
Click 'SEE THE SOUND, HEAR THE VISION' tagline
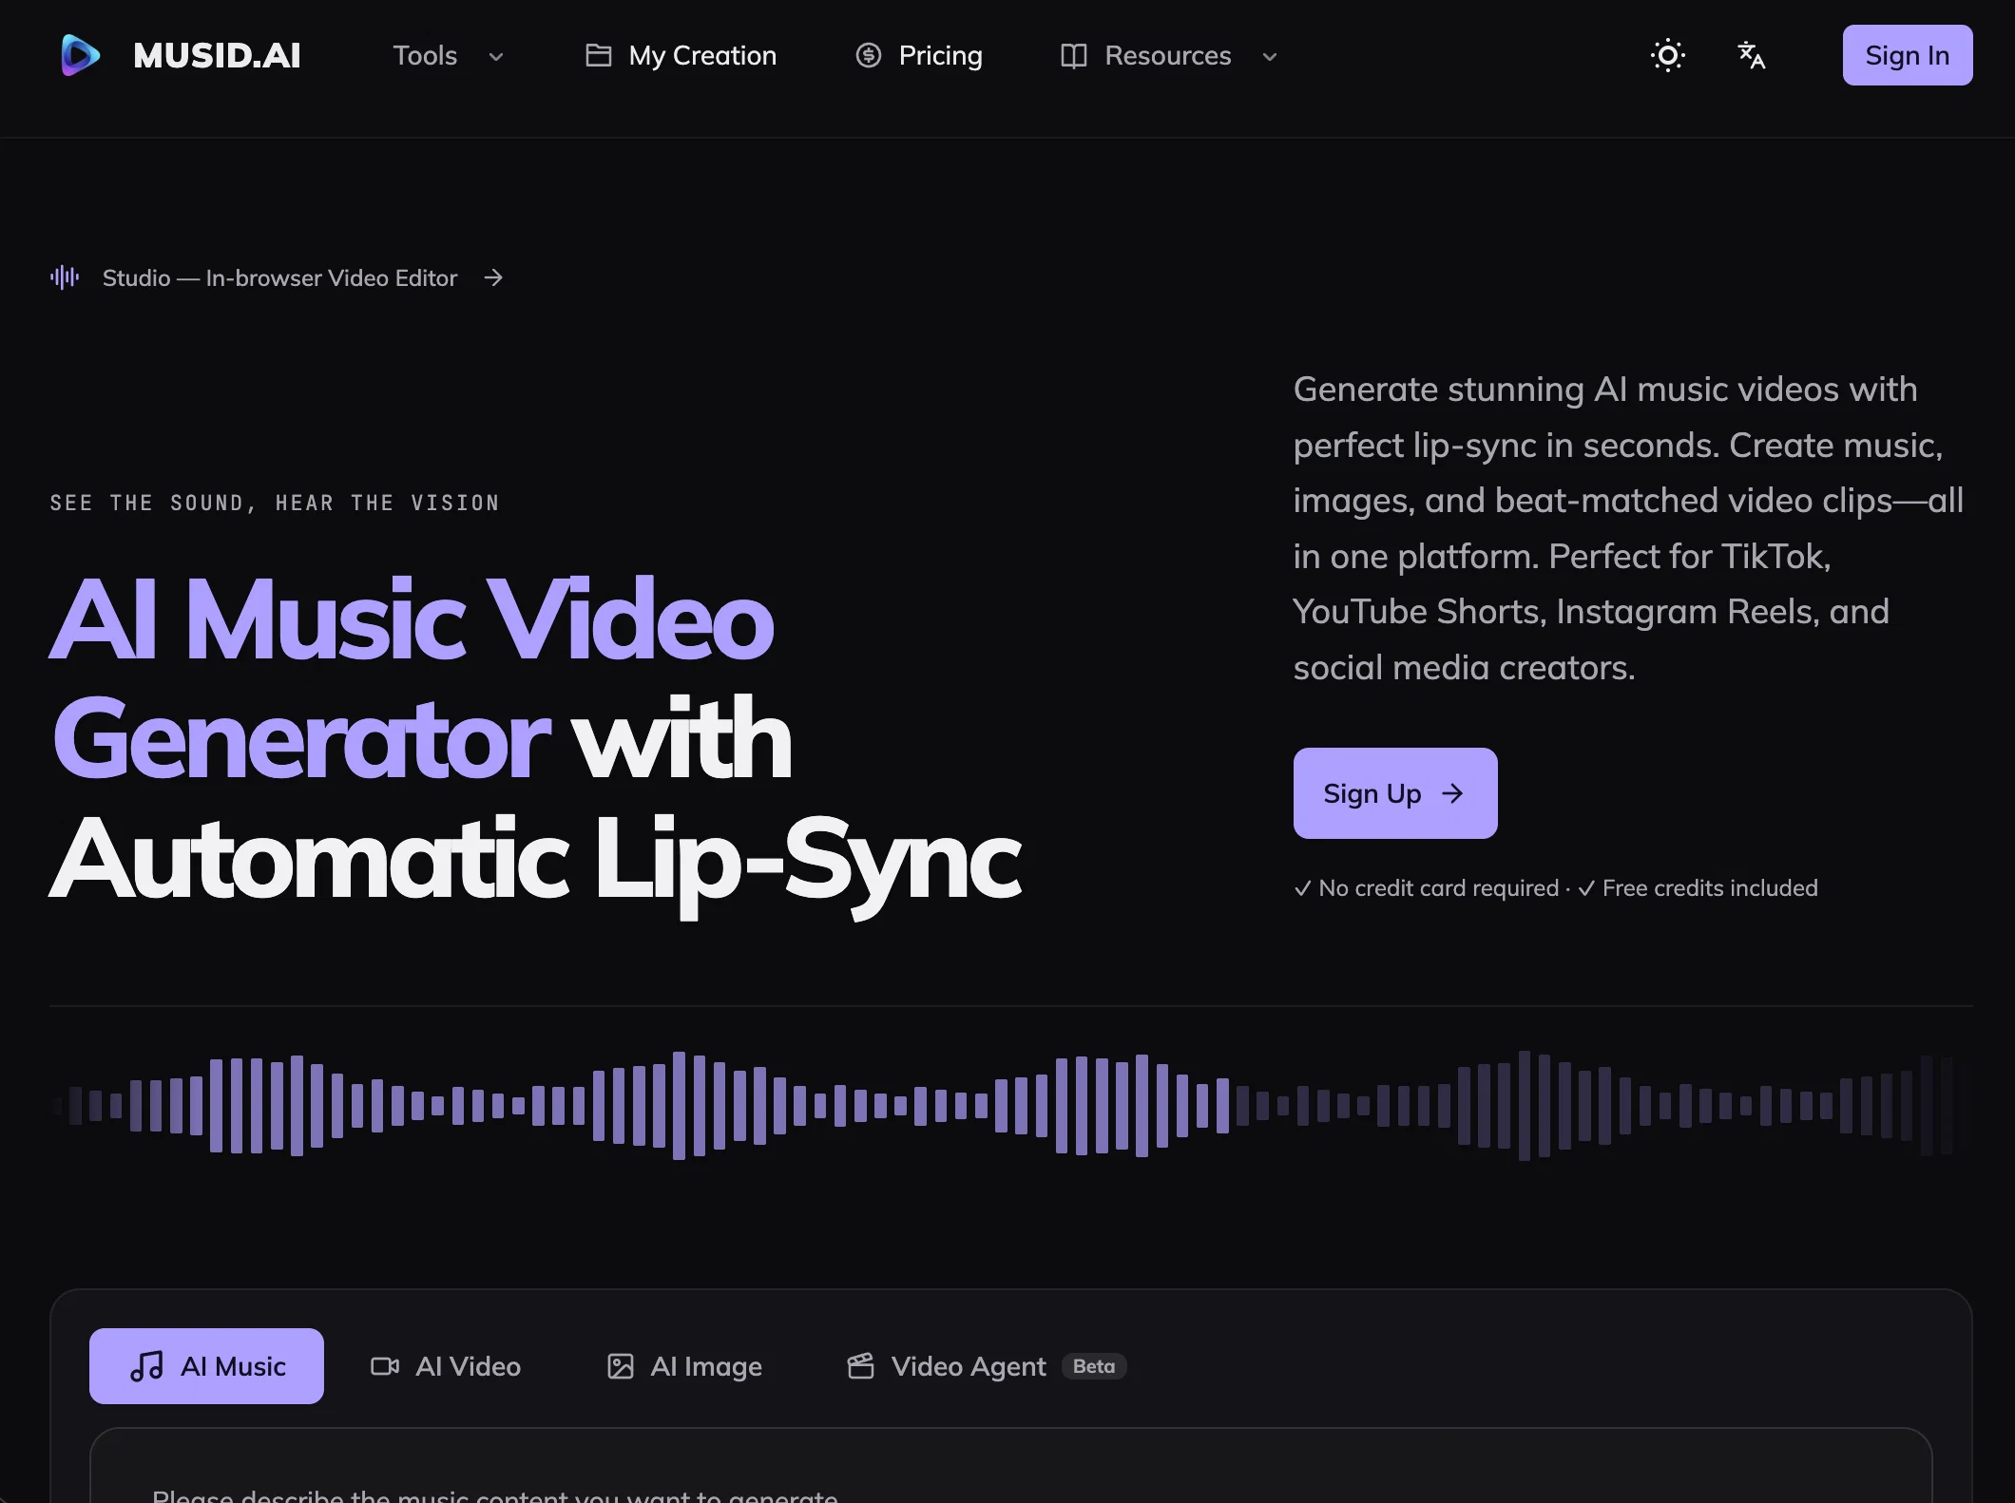click(275, 503)
